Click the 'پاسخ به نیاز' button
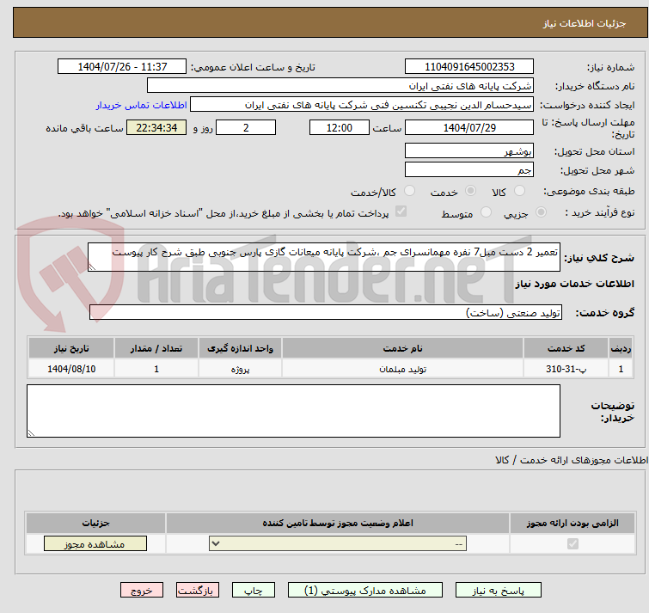The height and width of the screenshot is (613, 649). pyautogui.click(x=499, y=591)
